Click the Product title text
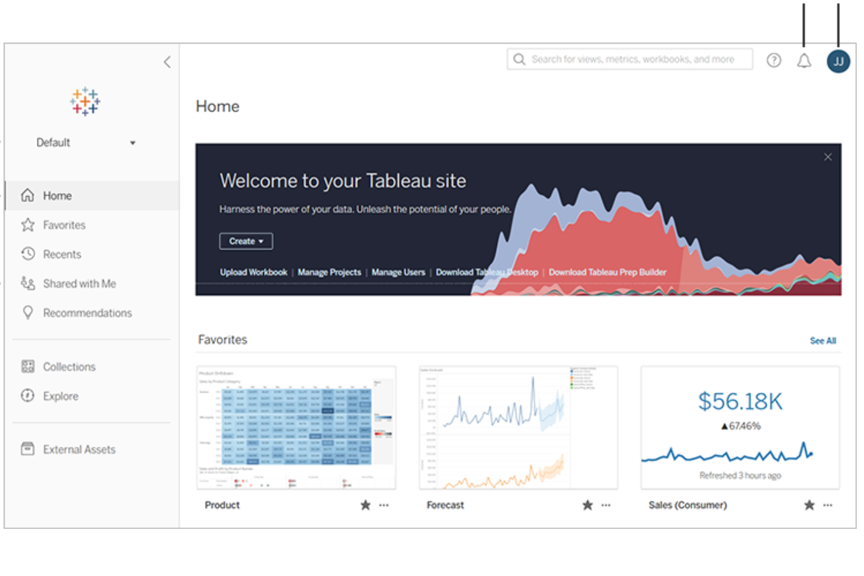This screenshot has height=576, width=864. [x=222, y=505]
